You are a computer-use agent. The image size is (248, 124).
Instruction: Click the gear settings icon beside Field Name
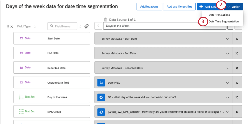coord(86,26)
